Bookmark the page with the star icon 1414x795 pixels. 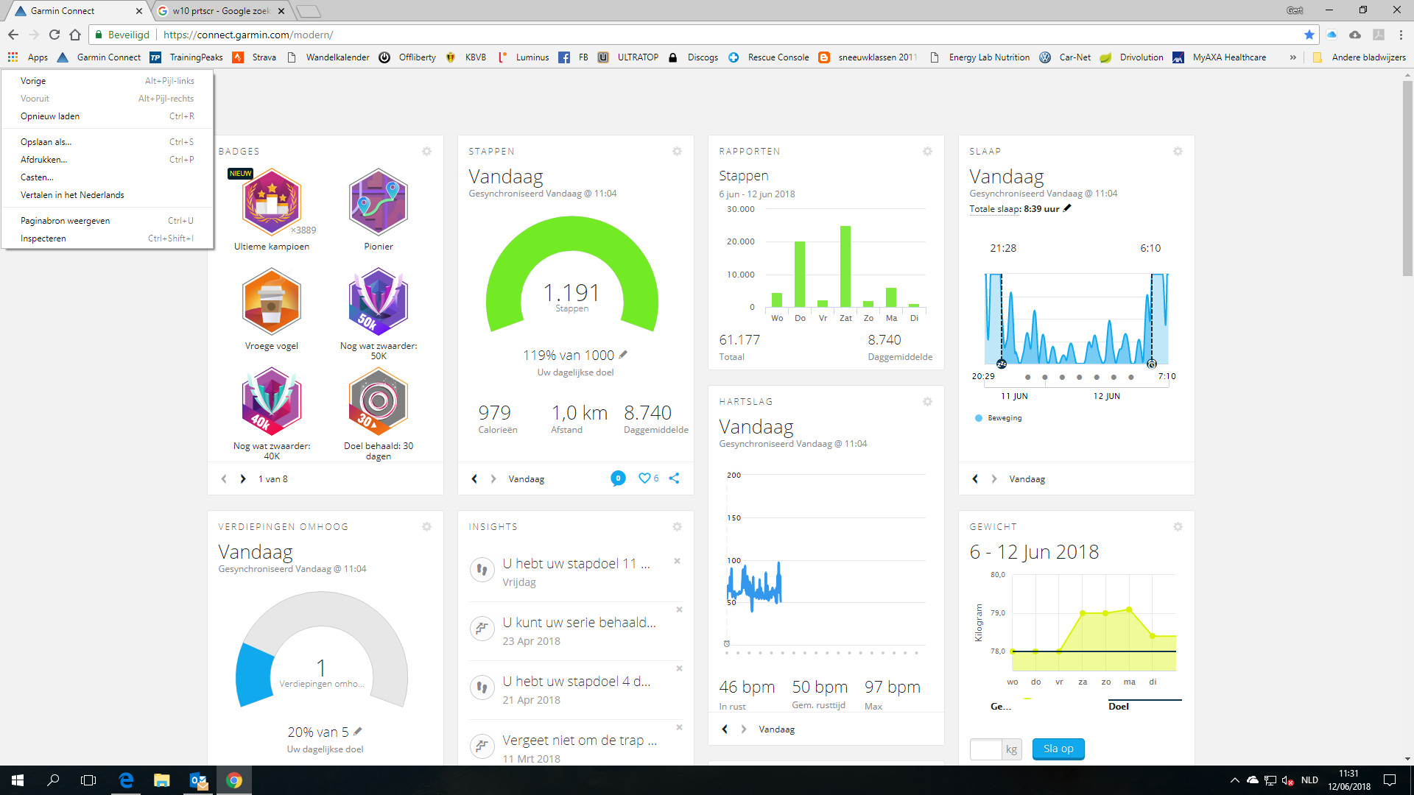pos(1309,35)
